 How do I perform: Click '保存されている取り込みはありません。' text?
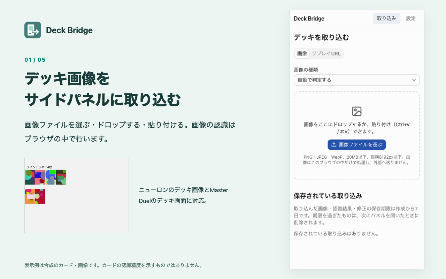[x=336, y=234]
